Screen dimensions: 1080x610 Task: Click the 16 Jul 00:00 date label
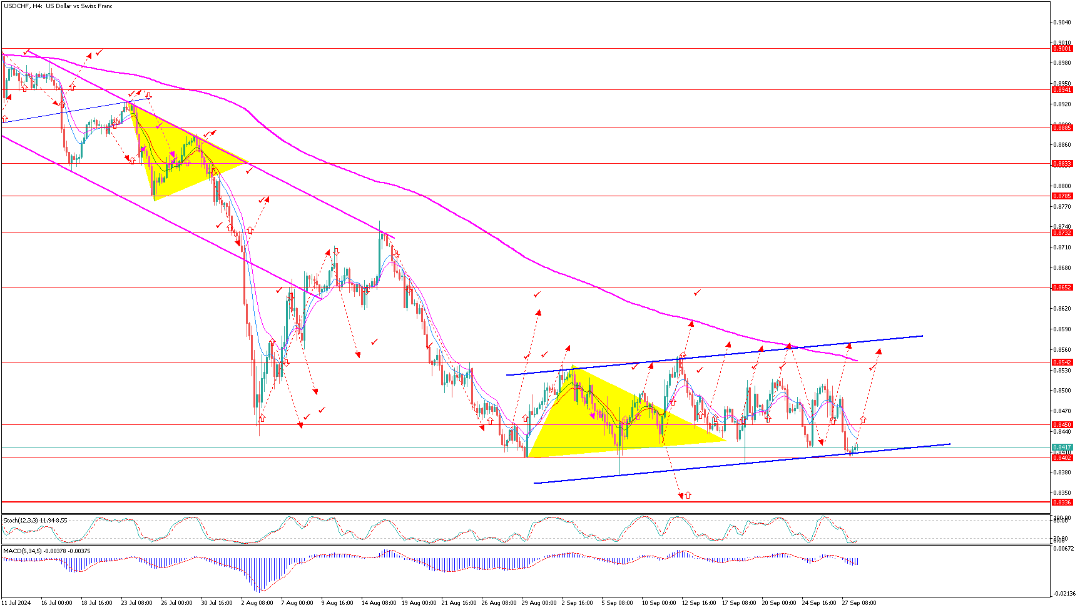click(x=56, y=603)
